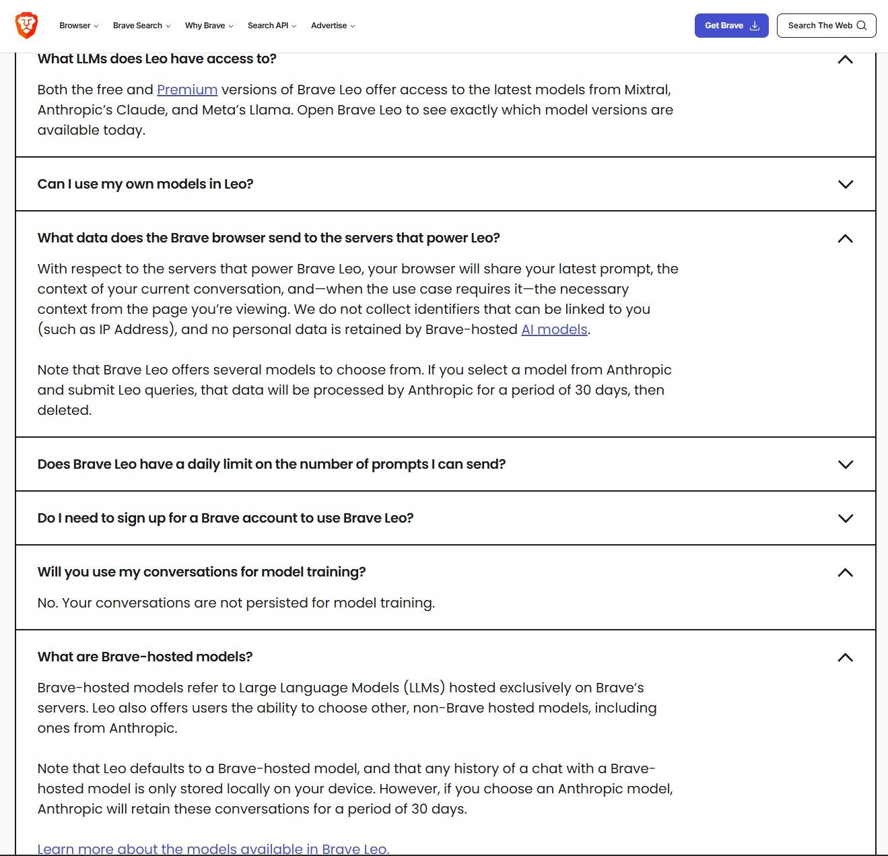Expand the Brave account sign-up question chevron

pos(845,519)
